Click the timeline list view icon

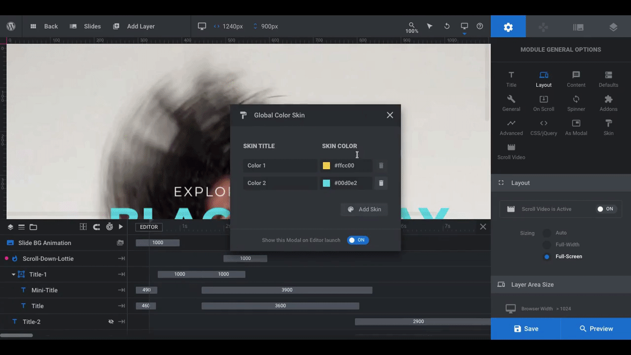click(22, 227)
